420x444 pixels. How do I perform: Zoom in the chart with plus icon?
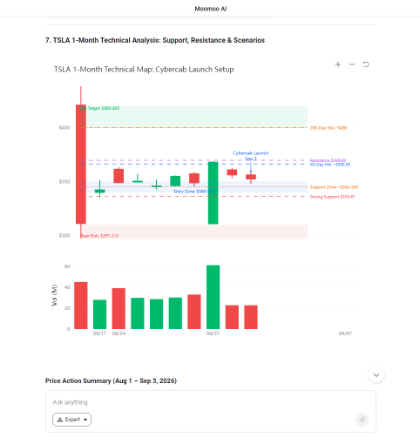point(338,64)
